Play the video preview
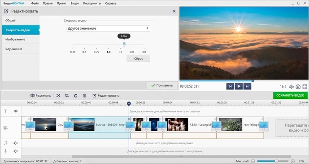This screenshot has height=164, width=309. (x=239, y=86)
